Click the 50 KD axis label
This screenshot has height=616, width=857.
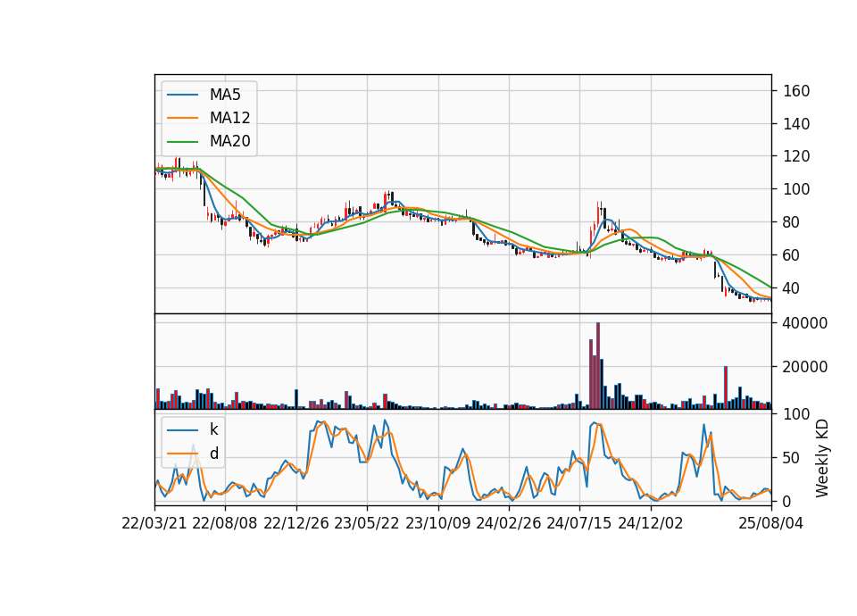tap(792, 458)
